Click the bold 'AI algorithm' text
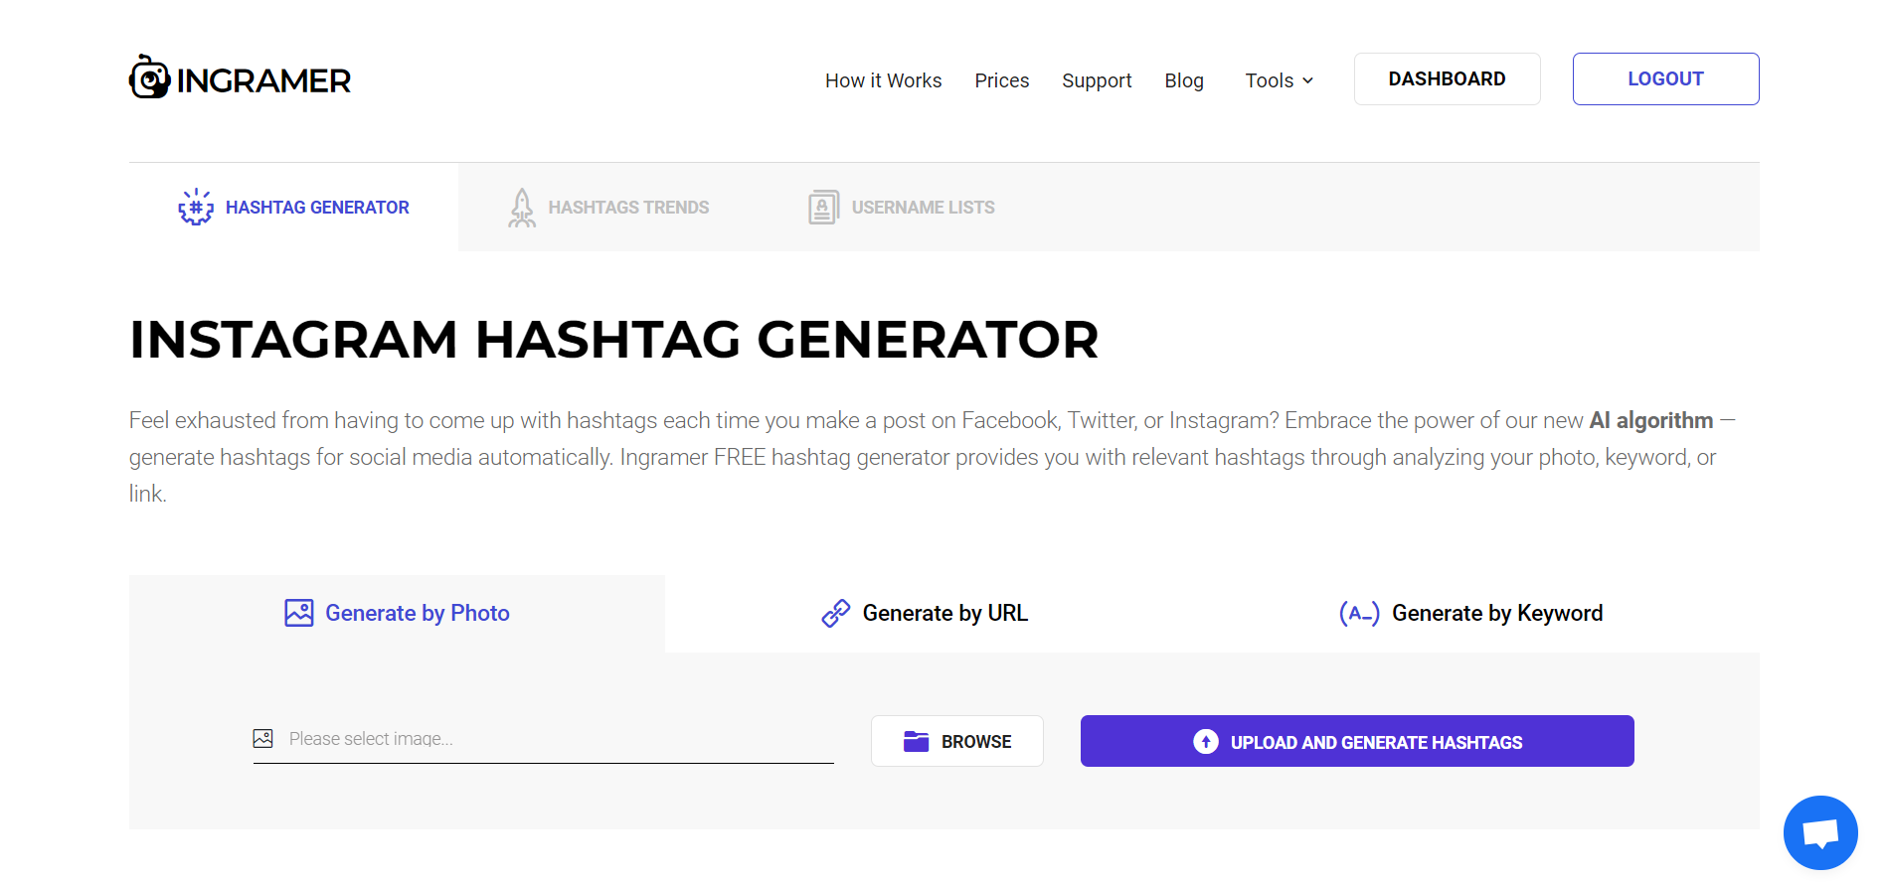The image size is (1887, 883). [1651, 420]
